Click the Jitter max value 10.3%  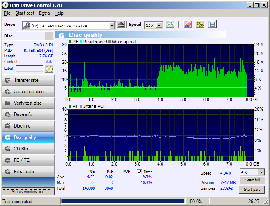[146, 183]
